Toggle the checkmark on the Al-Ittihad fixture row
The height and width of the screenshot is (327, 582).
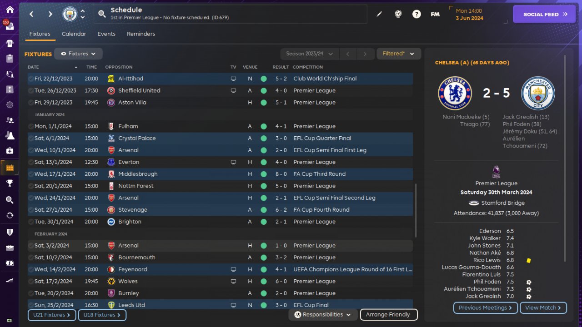[x=30, y=79]
